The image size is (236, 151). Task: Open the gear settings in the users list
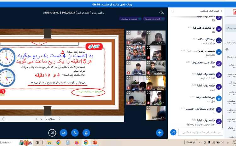pyautogui.click(x=227, y=49)
